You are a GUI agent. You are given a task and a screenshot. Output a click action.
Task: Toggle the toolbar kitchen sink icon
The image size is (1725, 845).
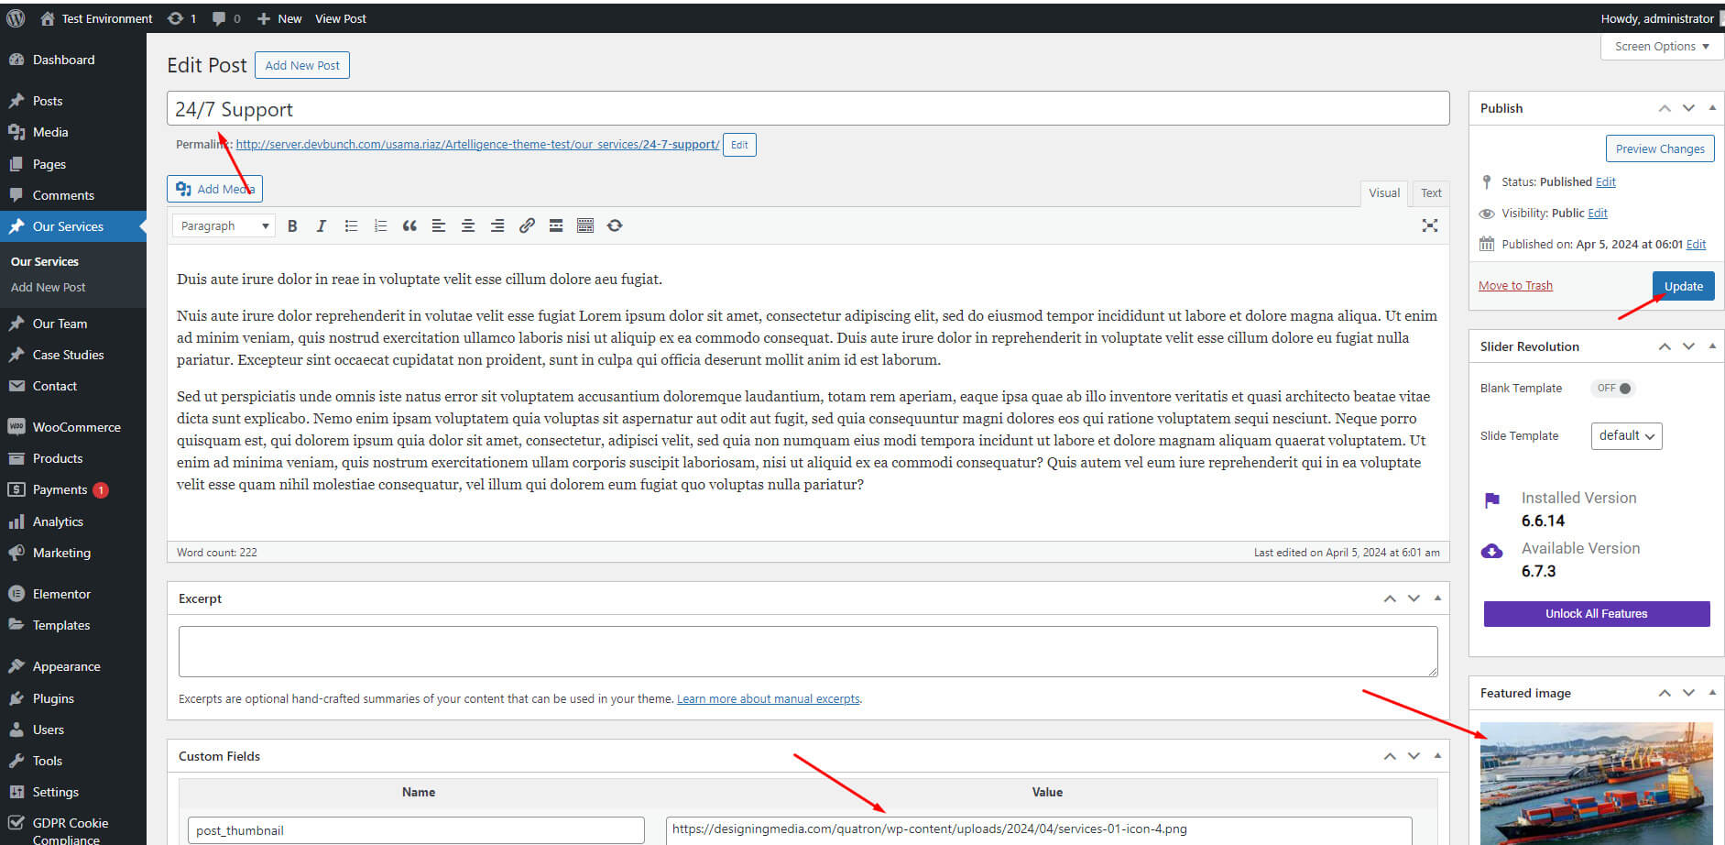[x=585, y=225]
